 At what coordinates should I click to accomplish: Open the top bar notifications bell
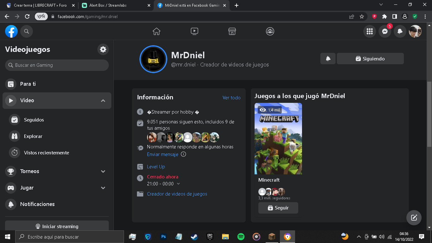pyautogui.click(x=400, y=31)
